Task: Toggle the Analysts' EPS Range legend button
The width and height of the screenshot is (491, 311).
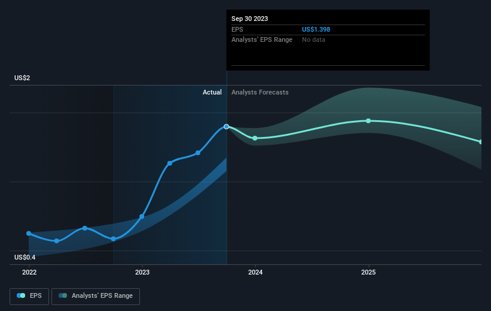Action: coord(96,296)
